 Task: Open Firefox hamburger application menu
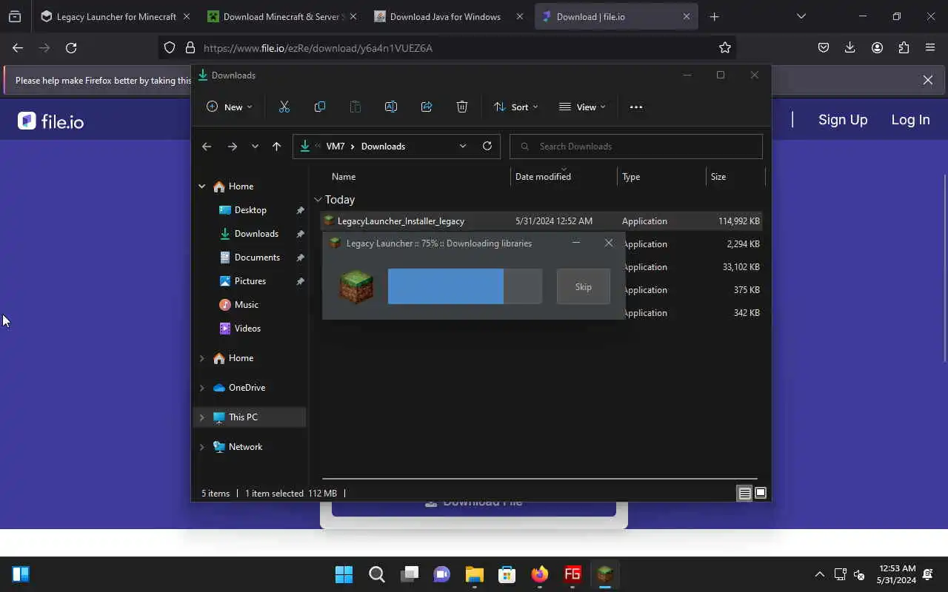coord(930,47)
